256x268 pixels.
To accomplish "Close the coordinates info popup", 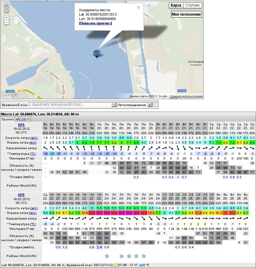I will (138, 8).
